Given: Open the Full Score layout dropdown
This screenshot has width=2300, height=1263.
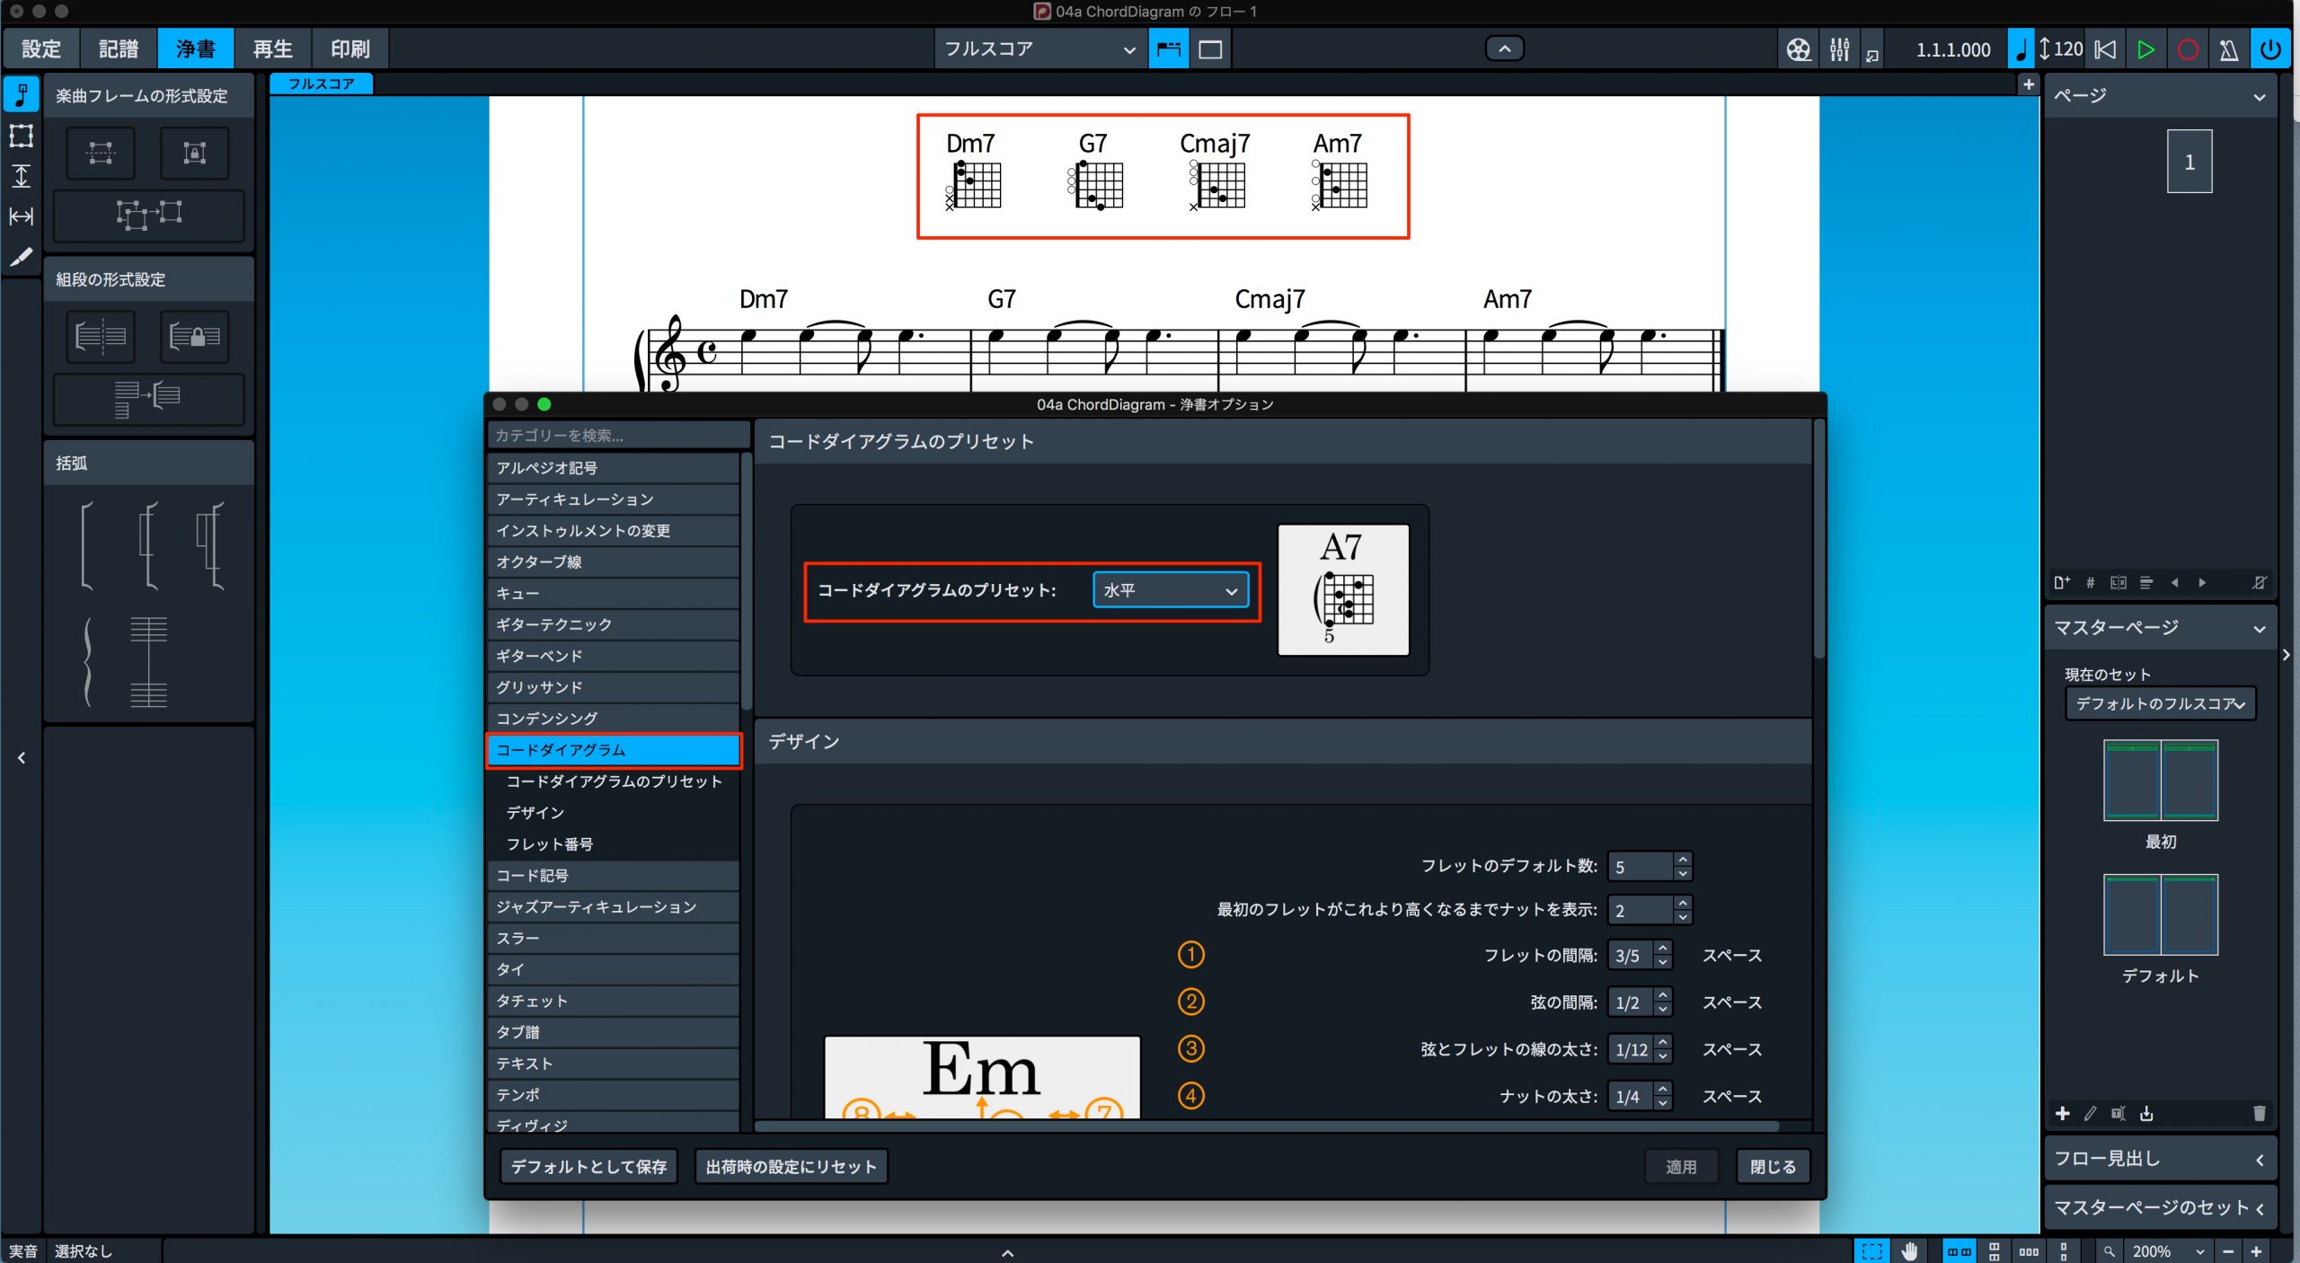Looking at the screenshot, I should [1039, 49].
